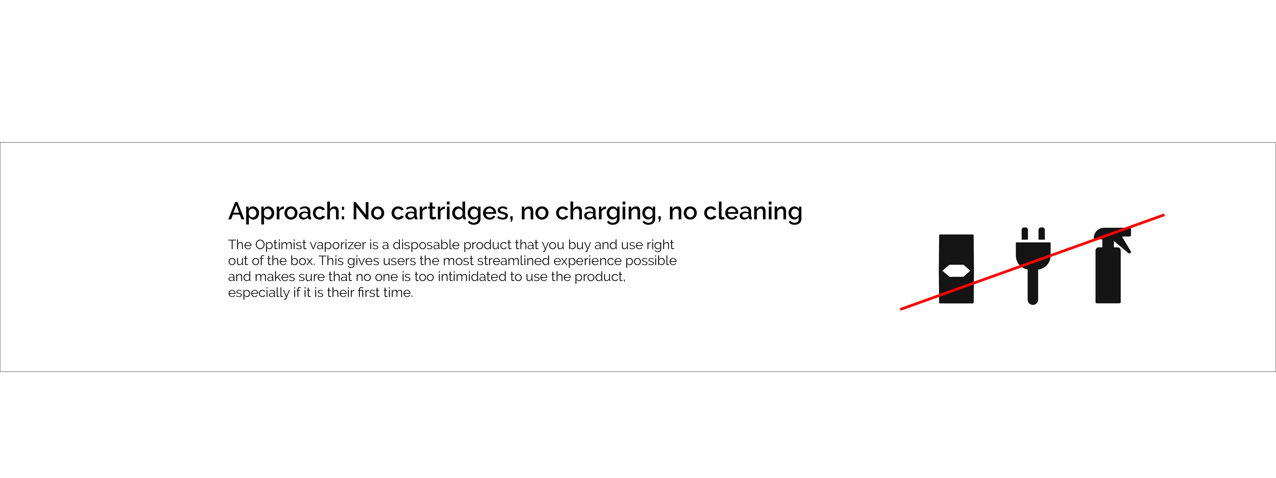Screen dimensions: 1276x478
Task: Click 'out of the box' paragraph line
Action: click(271, 261)
